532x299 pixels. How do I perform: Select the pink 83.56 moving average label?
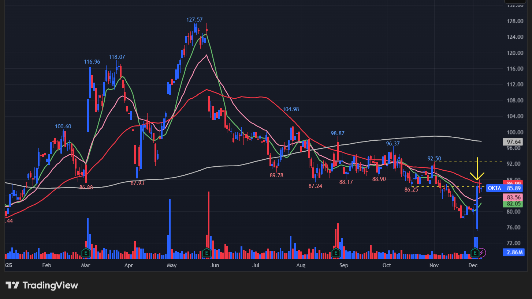coord(513,197)
